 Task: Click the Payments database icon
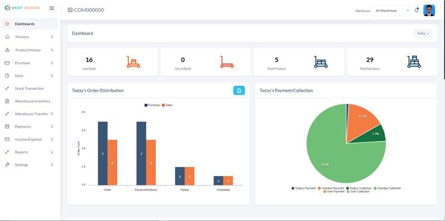point(7,127)
